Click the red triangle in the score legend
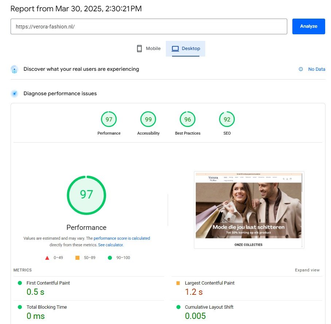The width and height of the screenshot is (331, 324). coord(47,258)
